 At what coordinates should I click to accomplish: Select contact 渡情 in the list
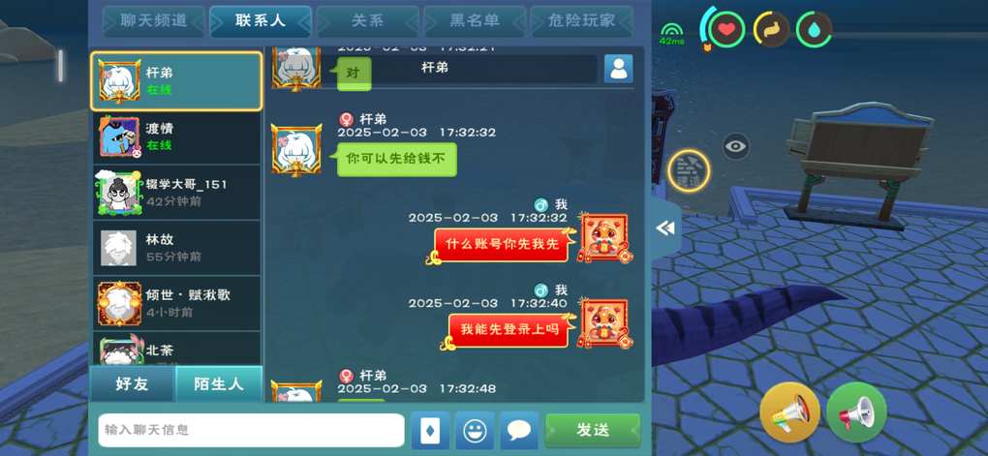pyautogui.click(x=176, y=137)
